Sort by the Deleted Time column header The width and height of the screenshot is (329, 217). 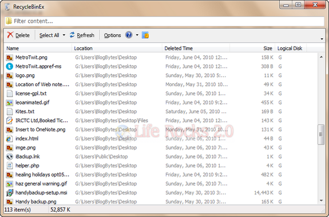pos(196,49)
